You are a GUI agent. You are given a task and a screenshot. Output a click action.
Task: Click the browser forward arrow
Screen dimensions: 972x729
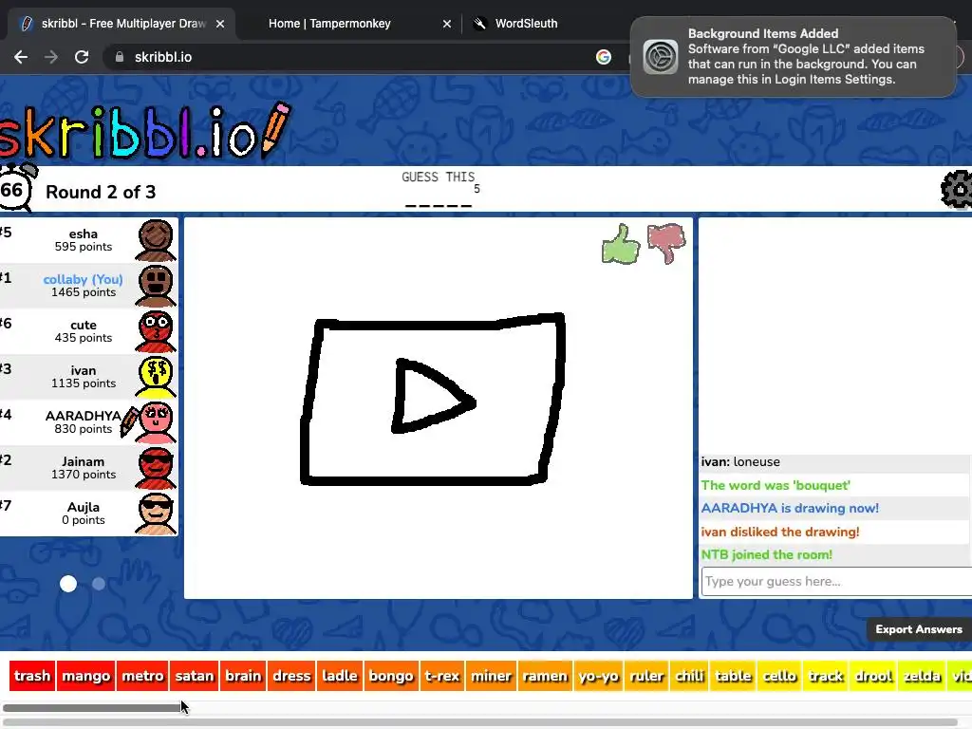51,57
